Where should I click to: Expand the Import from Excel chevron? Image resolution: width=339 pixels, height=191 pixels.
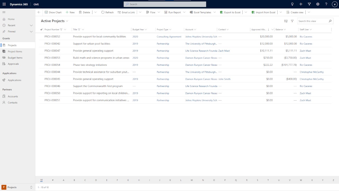pos(280,12)
